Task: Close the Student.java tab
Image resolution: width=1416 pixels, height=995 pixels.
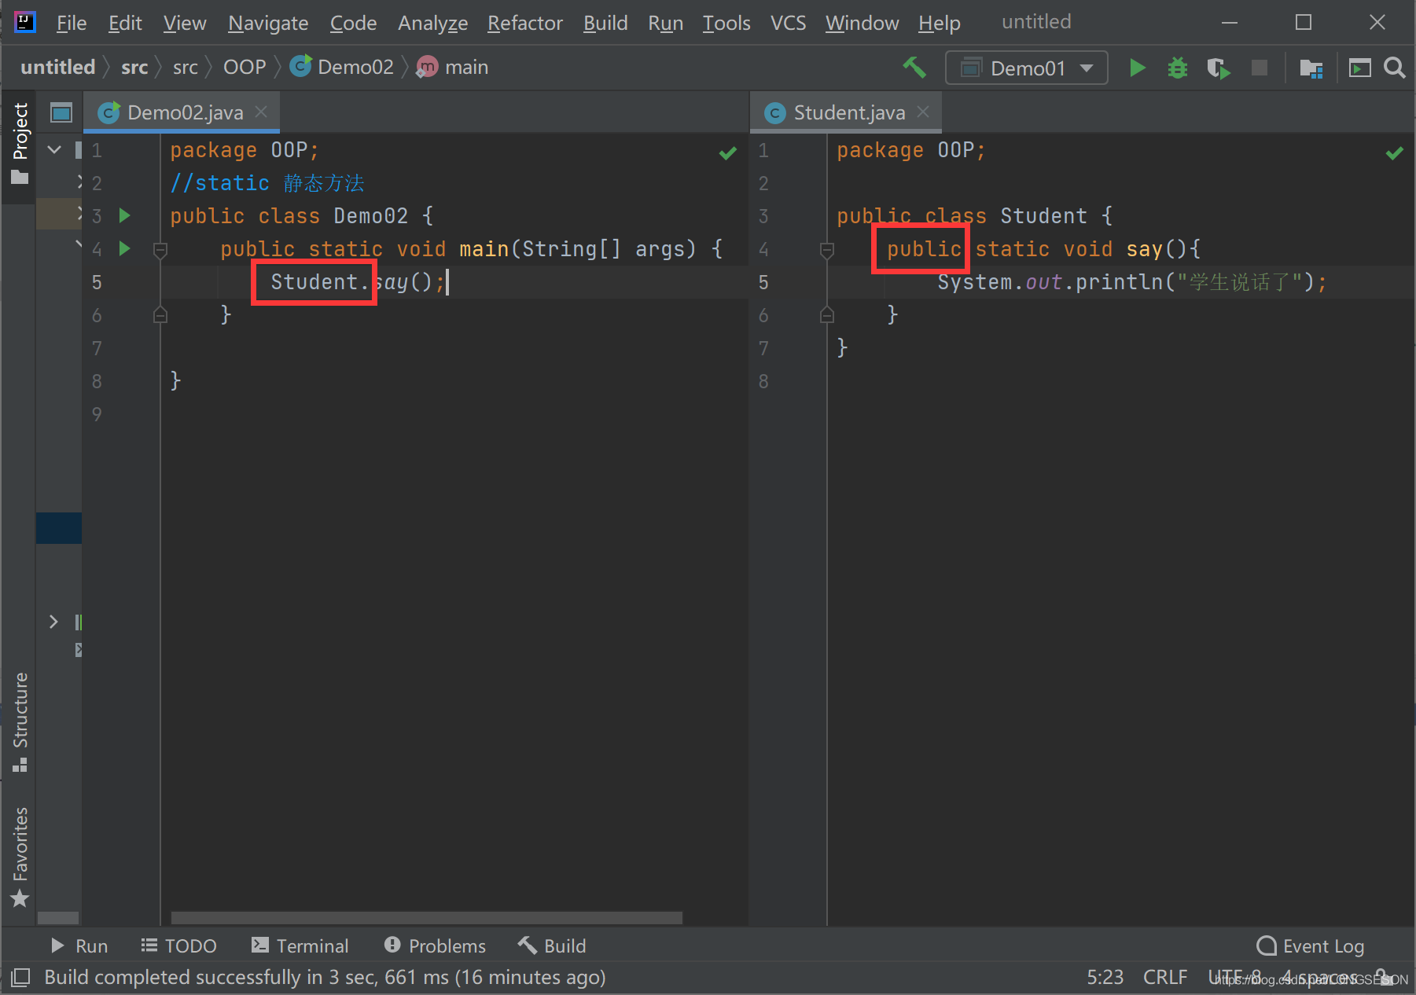Action: pyautogui.click(x=923, y=112)
